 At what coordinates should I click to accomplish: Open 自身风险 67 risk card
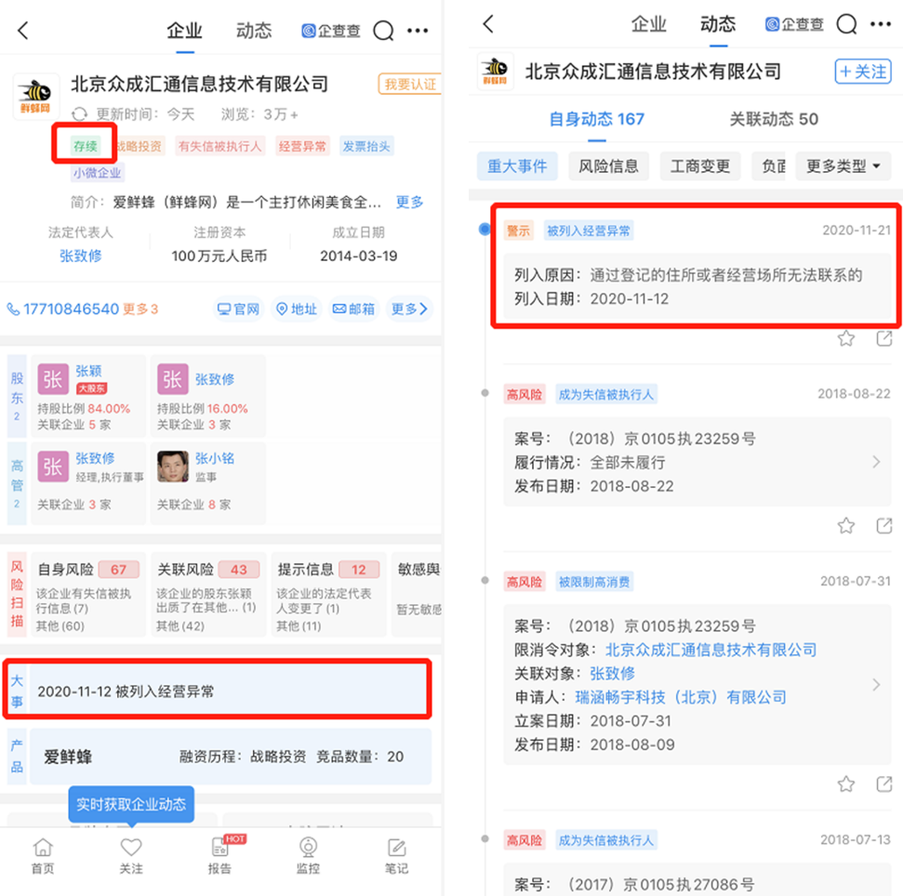88,595
